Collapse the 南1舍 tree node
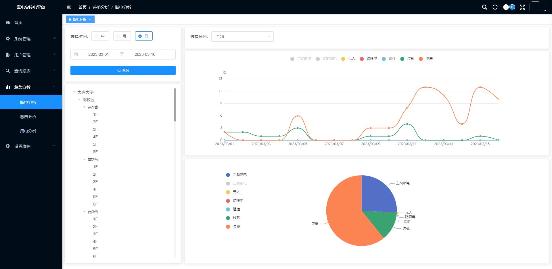552x269 pixels. 84,107
